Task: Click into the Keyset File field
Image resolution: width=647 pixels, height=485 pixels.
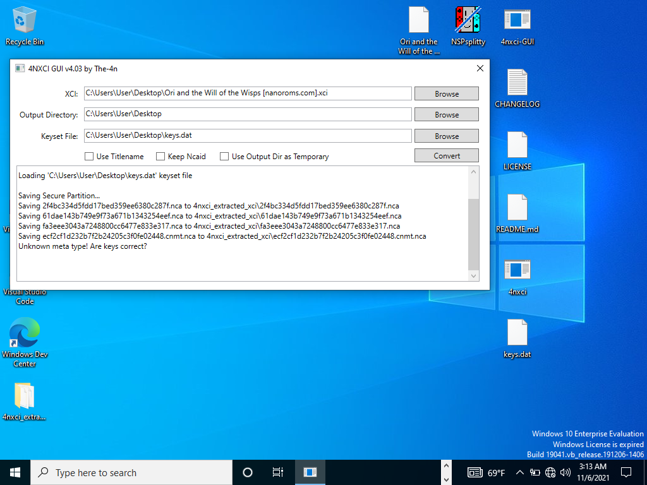Action: [248, 136]
